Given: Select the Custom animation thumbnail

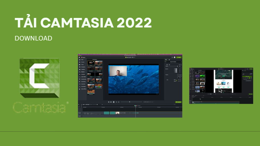Looking at the screenshot, I should point(91,63).
